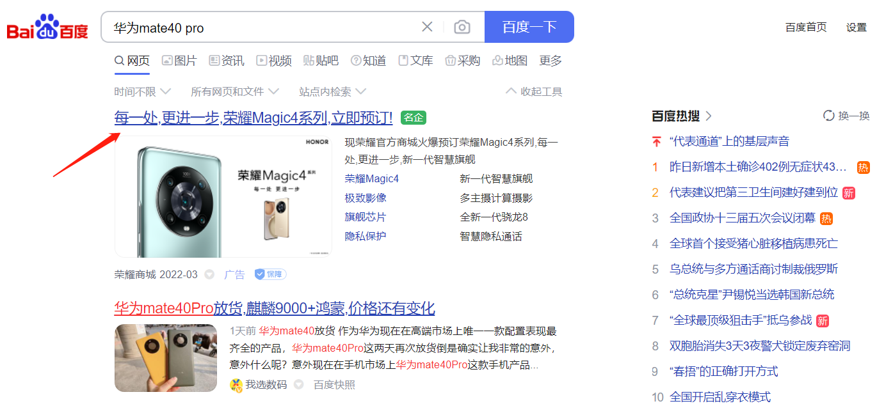
Task: Open the 百度快照 cached page
Action: click(334, 385)
